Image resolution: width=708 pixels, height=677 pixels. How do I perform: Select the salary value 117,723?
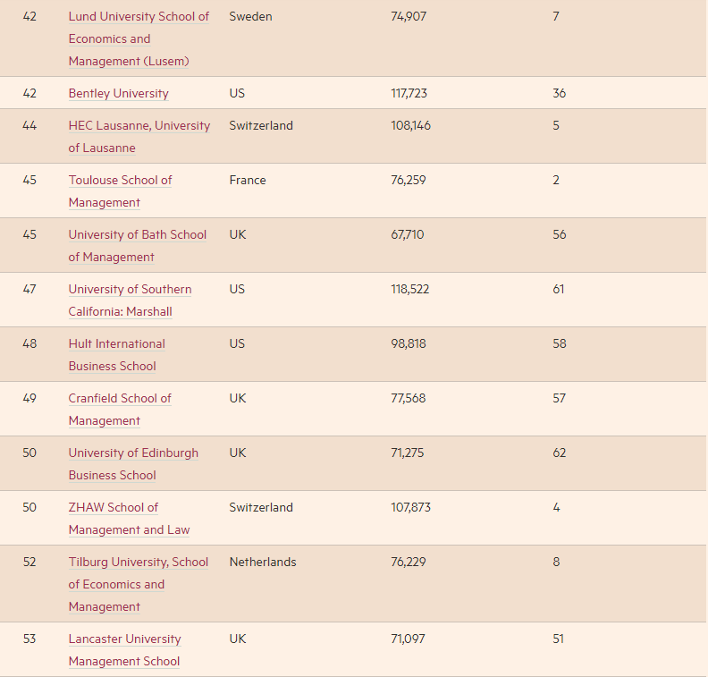click(x=409, y=94)
